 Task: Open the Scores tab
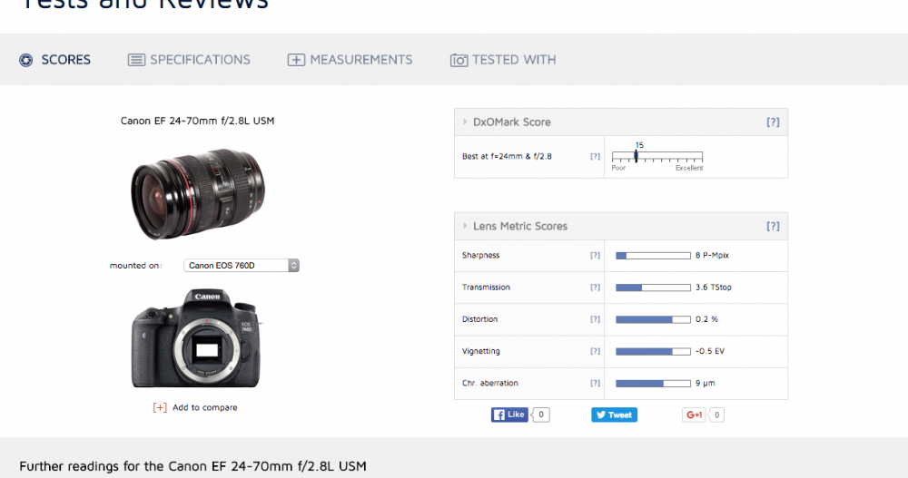tap(55, 60)
